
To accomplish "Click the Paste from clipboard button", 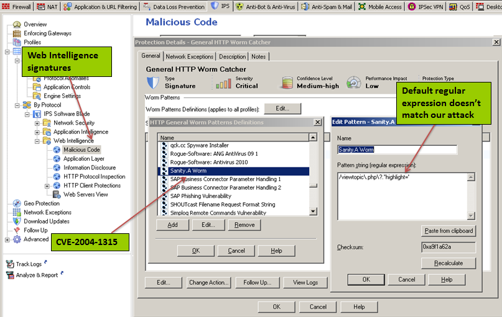I will [x=448, y=231].
